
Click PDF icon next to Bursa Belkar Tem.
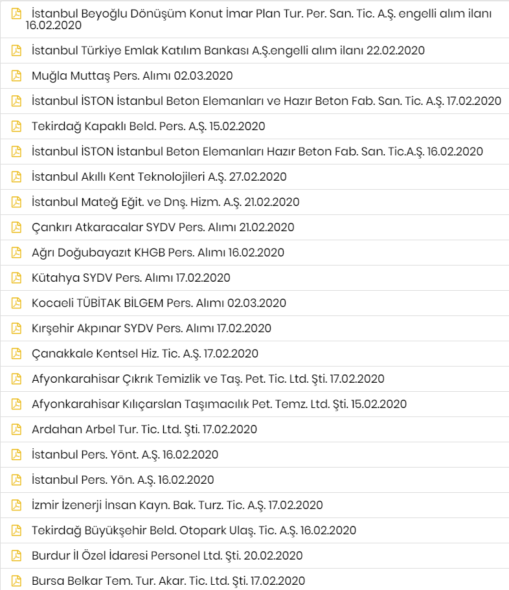(x=16, y=580)
